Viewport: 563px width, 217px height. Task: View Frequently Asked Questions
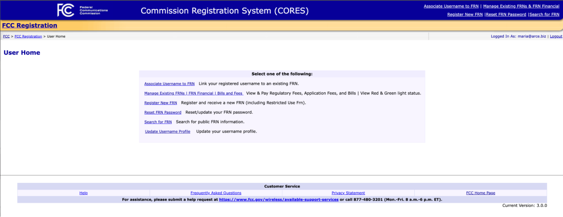point(216,192)
